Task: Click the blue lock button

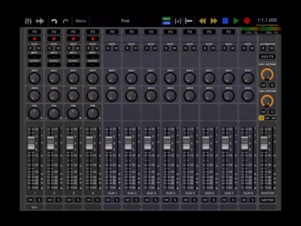Action: click(x=166, y=23)
